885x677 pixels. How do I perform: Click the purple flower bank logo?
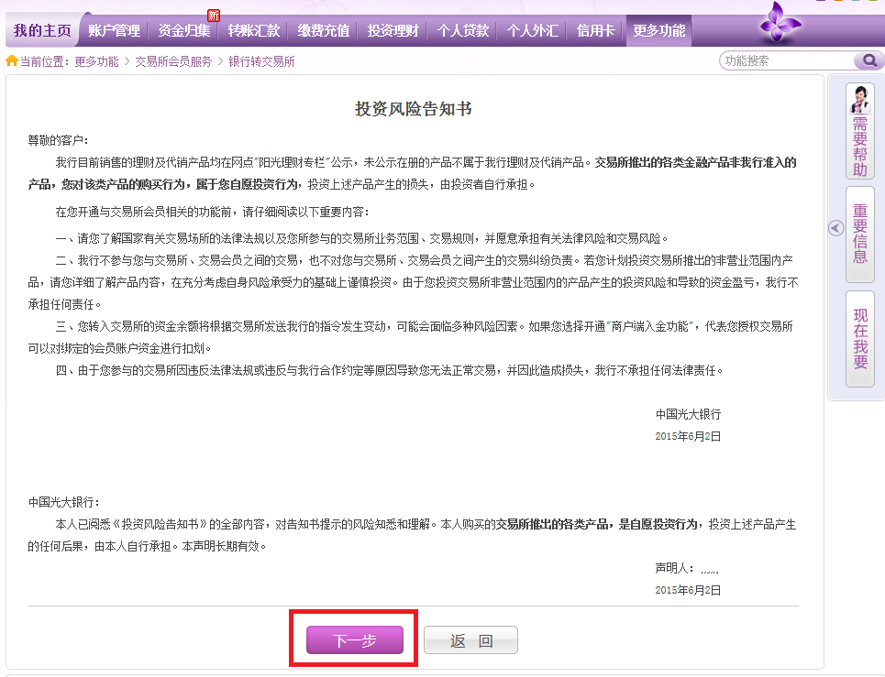tap(780, 25)
